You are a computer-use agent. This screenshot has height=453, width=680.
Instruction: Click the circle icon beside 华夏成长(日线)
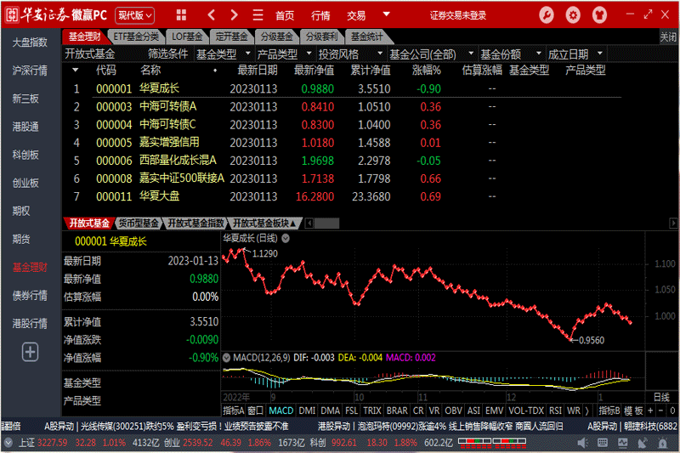(286, 238)
